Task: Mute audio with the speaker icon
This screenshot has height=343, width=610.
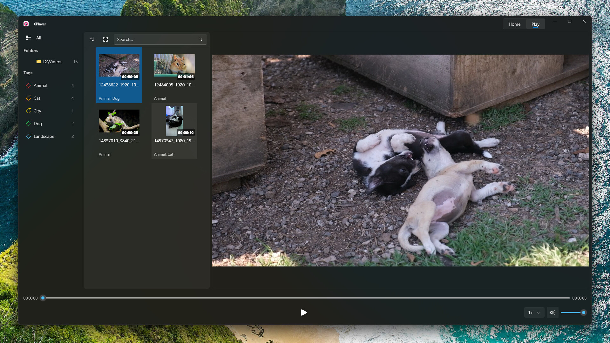Action: 553,313
